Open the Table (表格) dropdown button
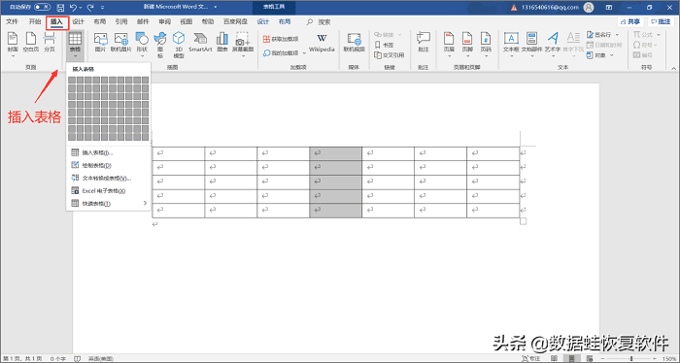Viewport: 680px width, 363px height. pos(76,45)
